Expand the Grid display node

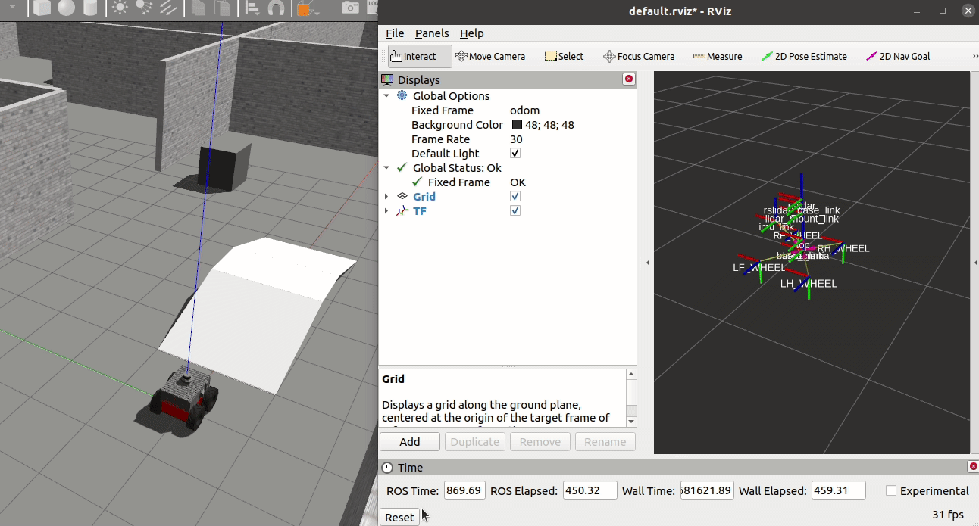(386, 197)
